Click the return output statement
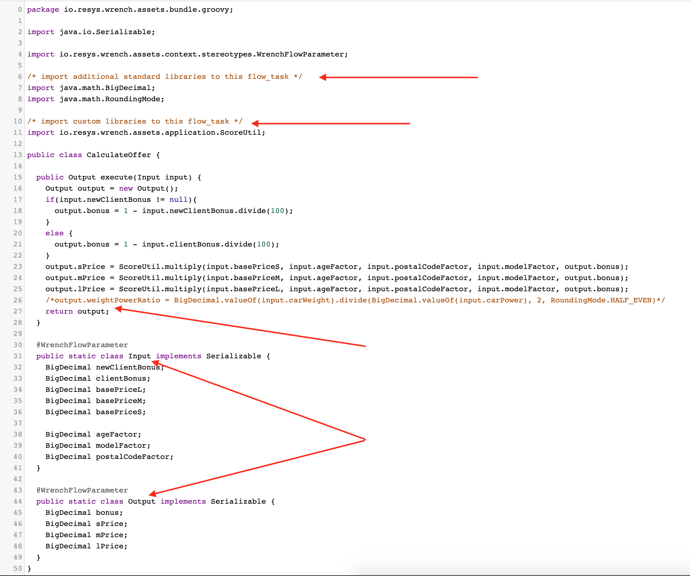This screenshot has height=576, width=690. [77, 311]
